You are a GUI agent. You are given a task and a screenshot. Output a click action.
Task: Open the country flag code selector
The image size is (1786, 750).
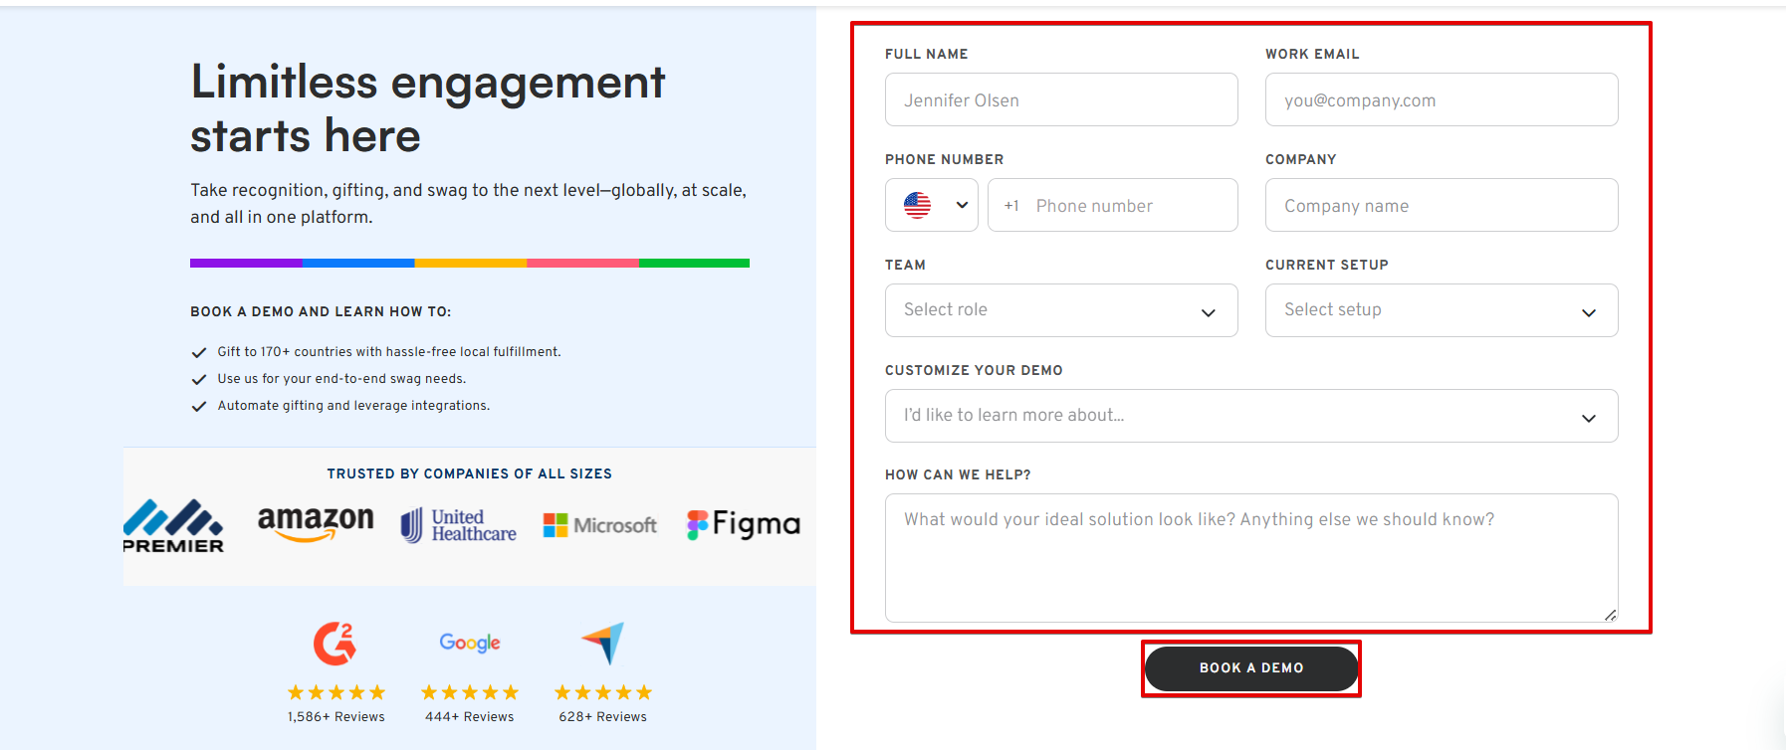932,205
